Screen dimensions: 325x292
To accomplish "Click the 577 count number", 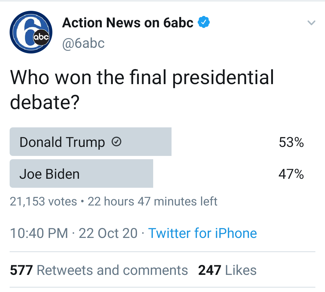I will (x=21, y=270).
